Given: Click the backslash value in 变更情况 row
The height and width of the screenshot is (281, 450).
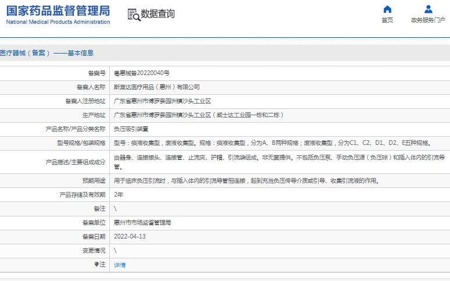Looking at the screenshot, I should (x=115, y=251).
